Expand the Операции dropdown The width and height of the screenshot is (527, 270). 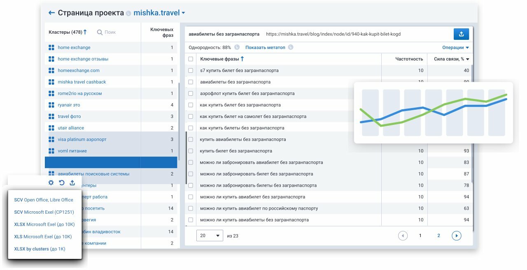click(x=455, y=47)
